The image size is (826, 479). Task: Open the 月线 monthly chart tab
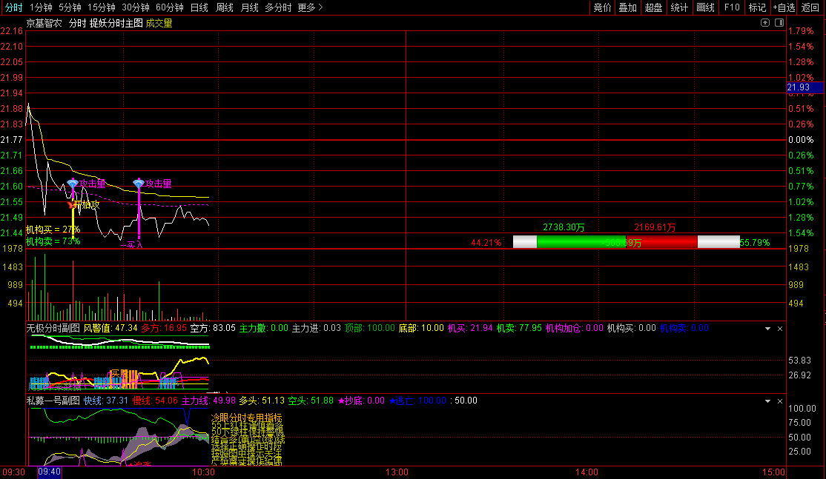(250, 7)
